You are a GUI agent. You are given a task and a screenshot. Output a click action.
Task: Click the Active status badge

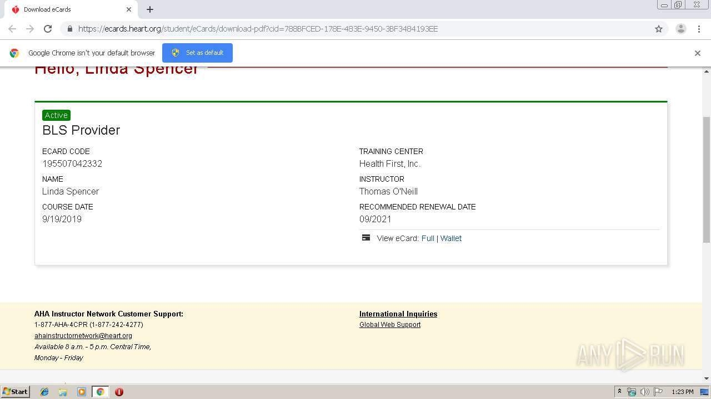click(x=56, y=115)
